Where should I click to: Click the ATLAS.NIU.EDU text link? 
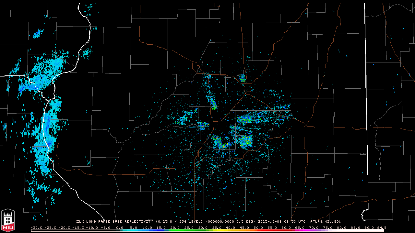(326, 222)
